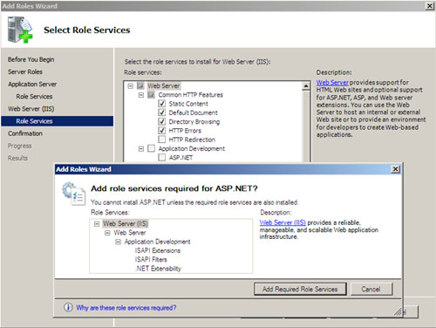Screen dimensions: 436x328
Task: Select highlighted Role Services step under Web Server
Action: 57,121
